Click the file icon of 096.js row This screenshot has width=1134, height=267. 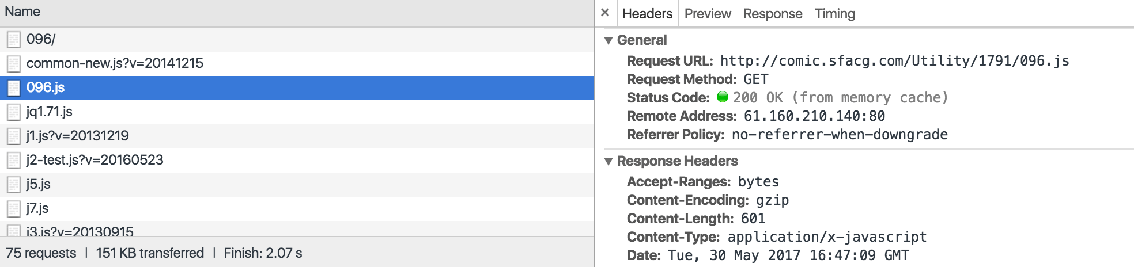coord(14,88)
